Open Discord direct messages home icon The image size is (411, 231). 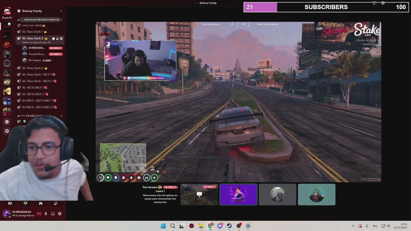(7, 12)
